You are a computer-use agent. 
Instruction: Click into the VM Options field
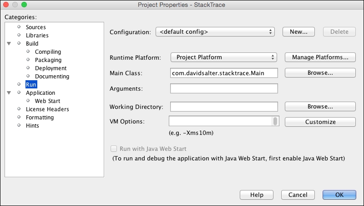[220, 121]
